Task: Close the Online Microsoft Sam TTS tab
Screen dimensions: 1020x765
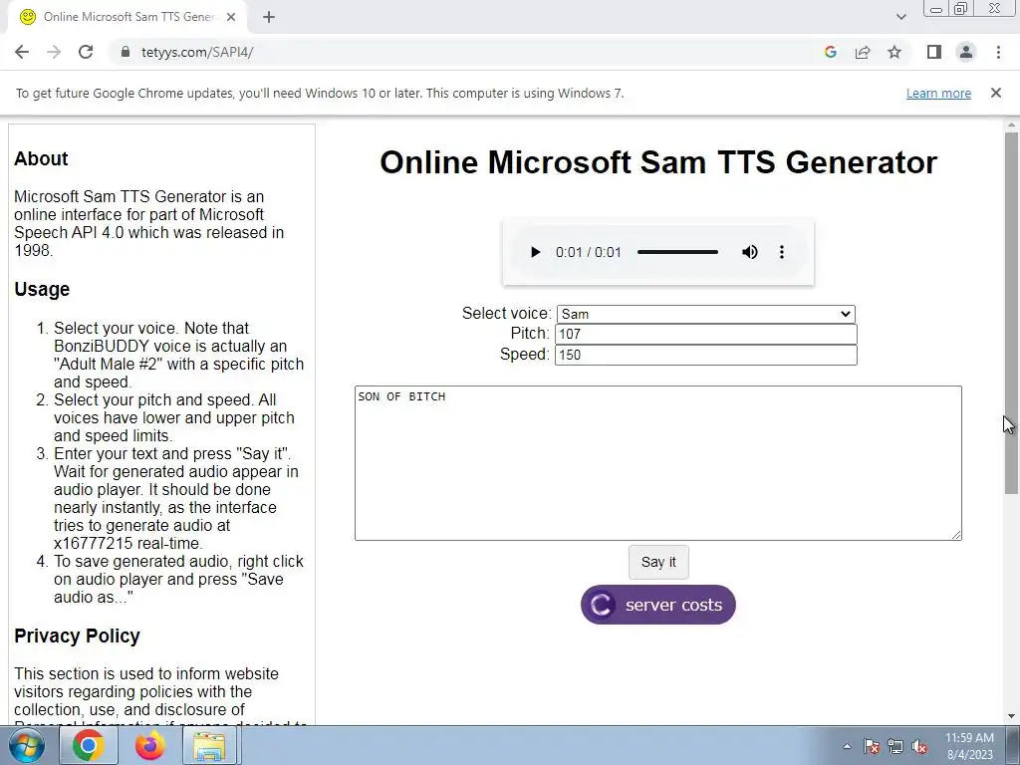Action: pos(231,17)
